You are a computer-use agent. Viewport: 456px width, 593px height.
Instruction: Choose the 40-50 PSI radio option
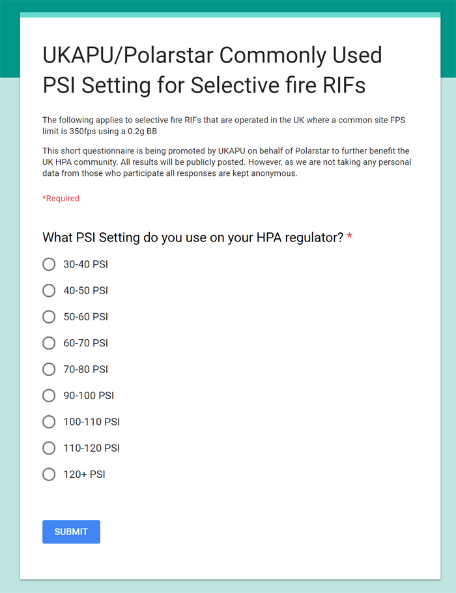[x=49, y=290]
